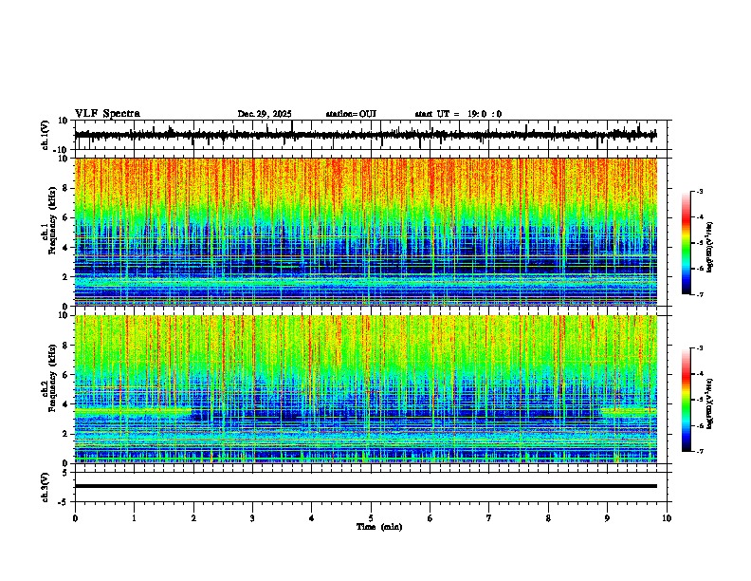This screenshot has height=581, width=751.
Task: Click the ch.1 spectrogram panel
Action: 365,232
